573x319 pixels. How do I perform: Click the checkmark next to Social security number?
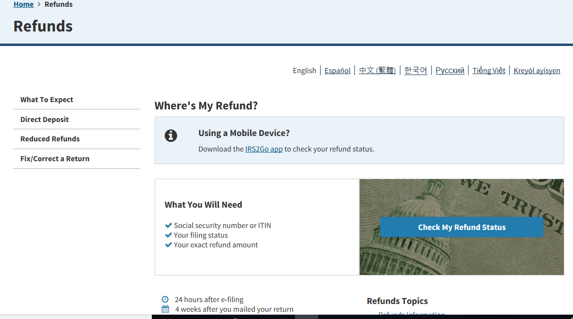click(x=168, y=226)
